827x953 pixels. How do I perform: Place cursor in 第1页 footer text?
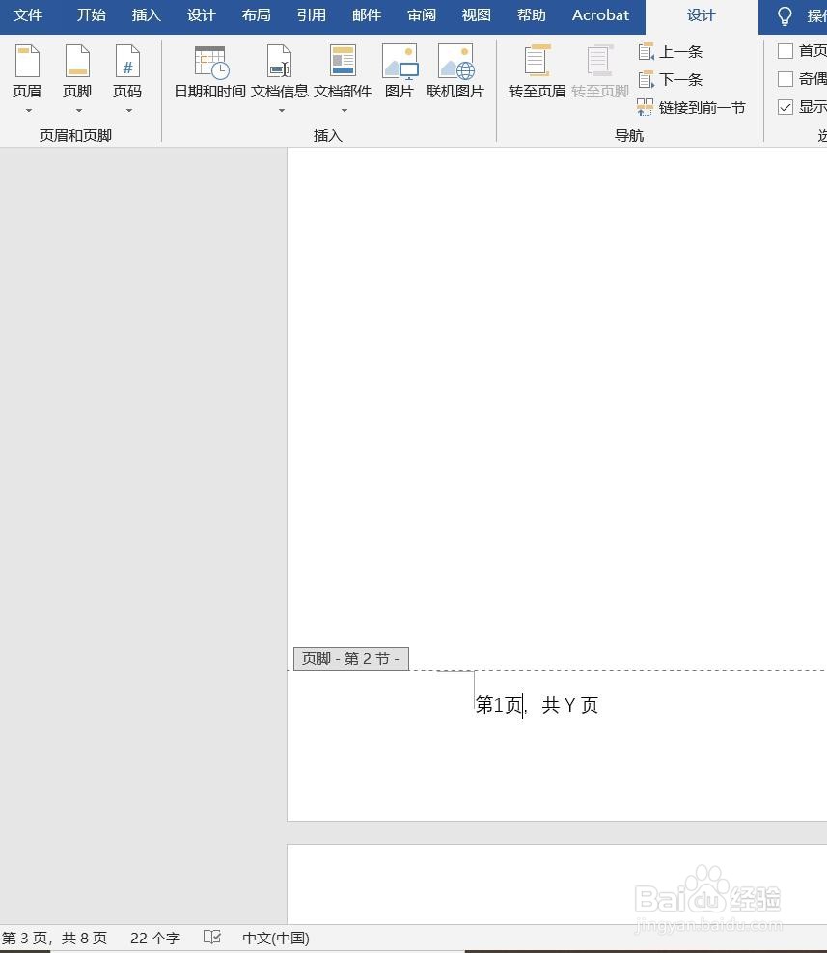[499, 705]
